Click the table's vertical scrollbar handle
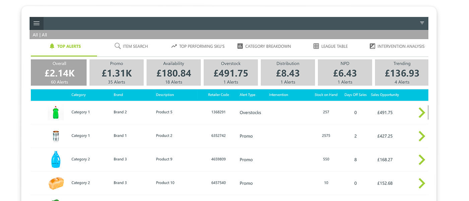 [x=428, y=112]
